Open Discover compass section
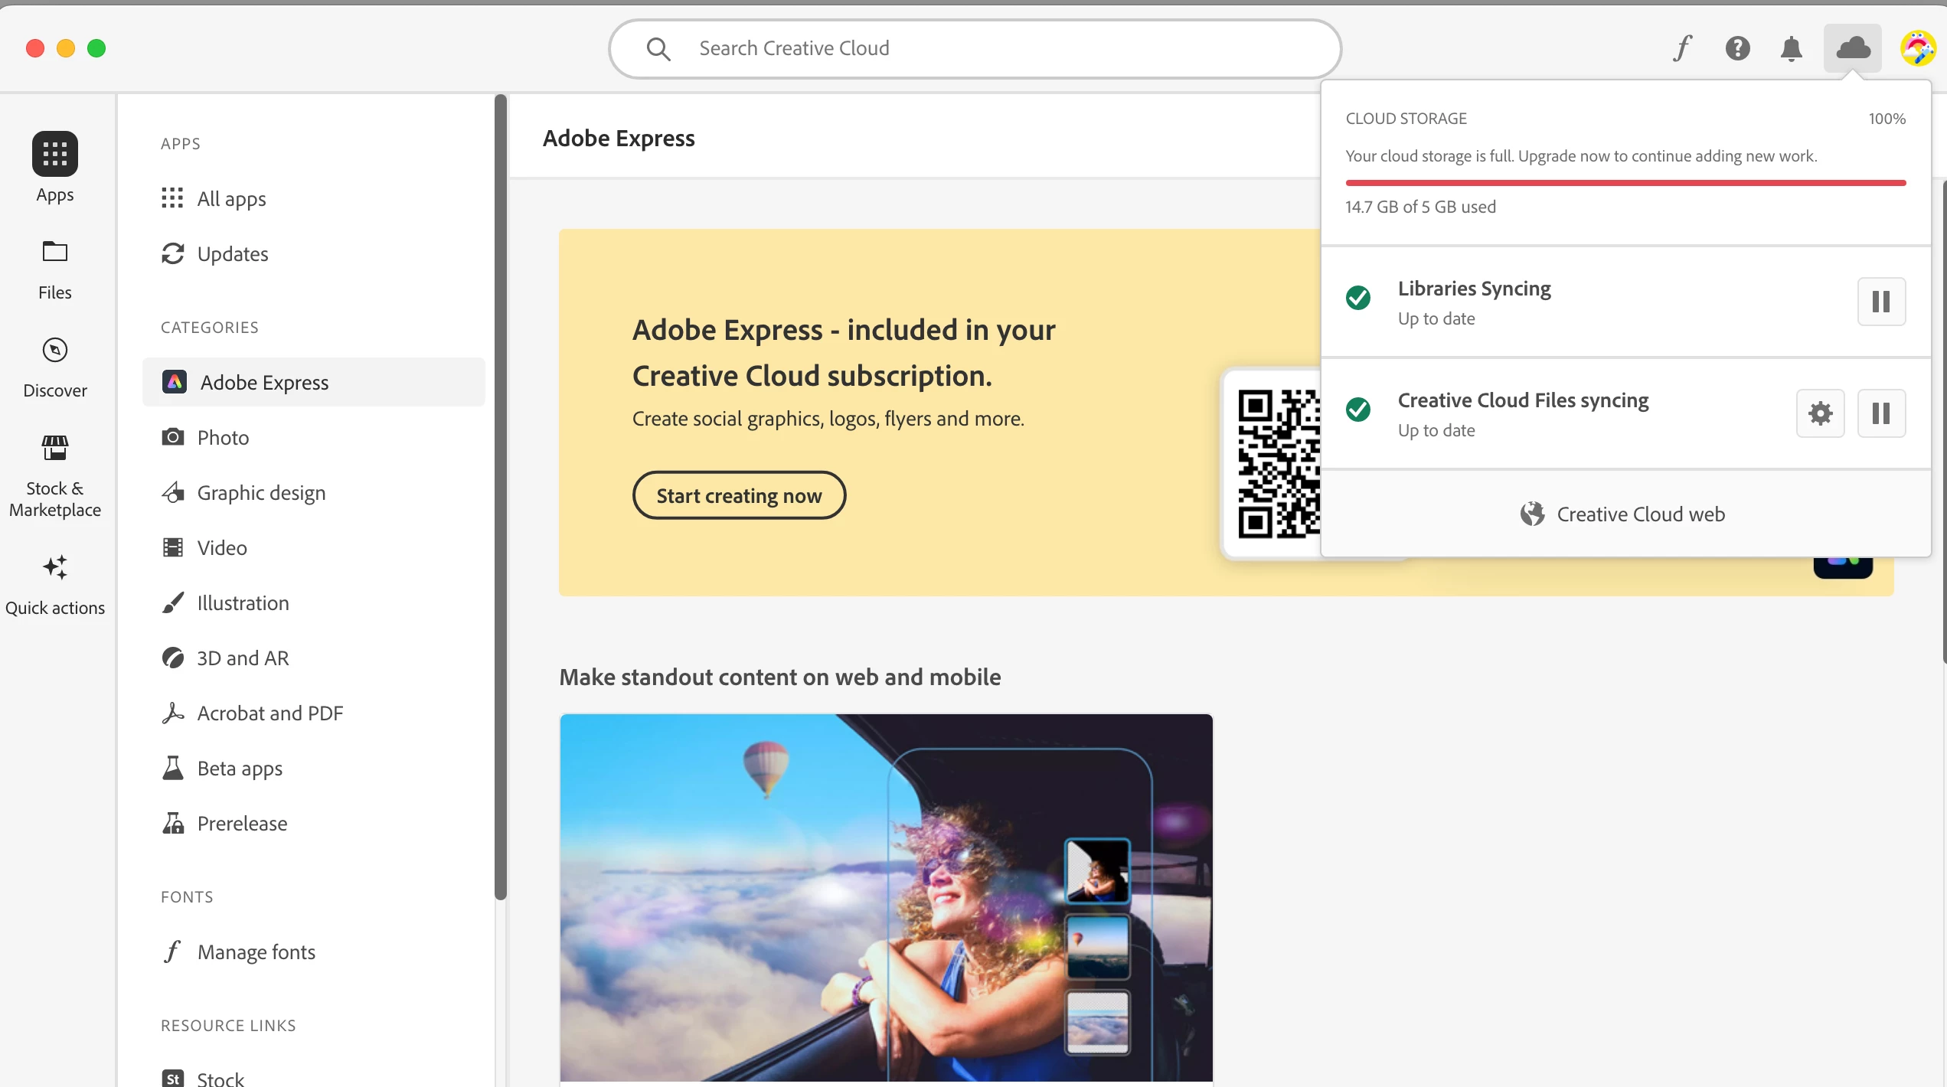Viewport: 1947px width, 1087px height. pyautogui.click(x=54, y=367)
